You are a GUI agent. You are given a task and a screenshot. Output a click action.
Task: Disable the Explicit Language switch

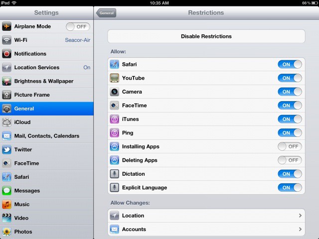point(290,188)
